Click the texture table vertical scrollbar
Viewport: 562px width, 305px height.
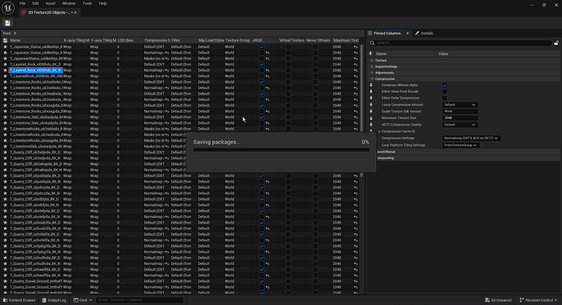362,111
